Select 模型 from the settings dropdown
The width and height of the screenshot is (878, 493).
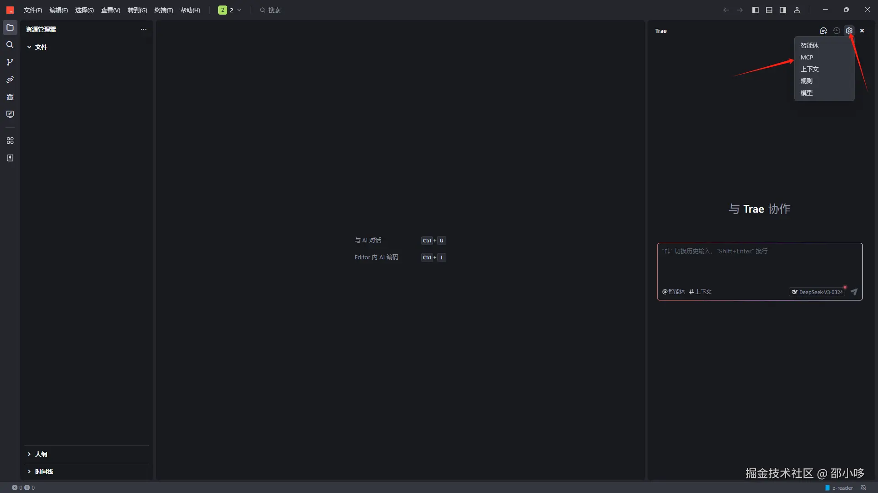point(824,93)
